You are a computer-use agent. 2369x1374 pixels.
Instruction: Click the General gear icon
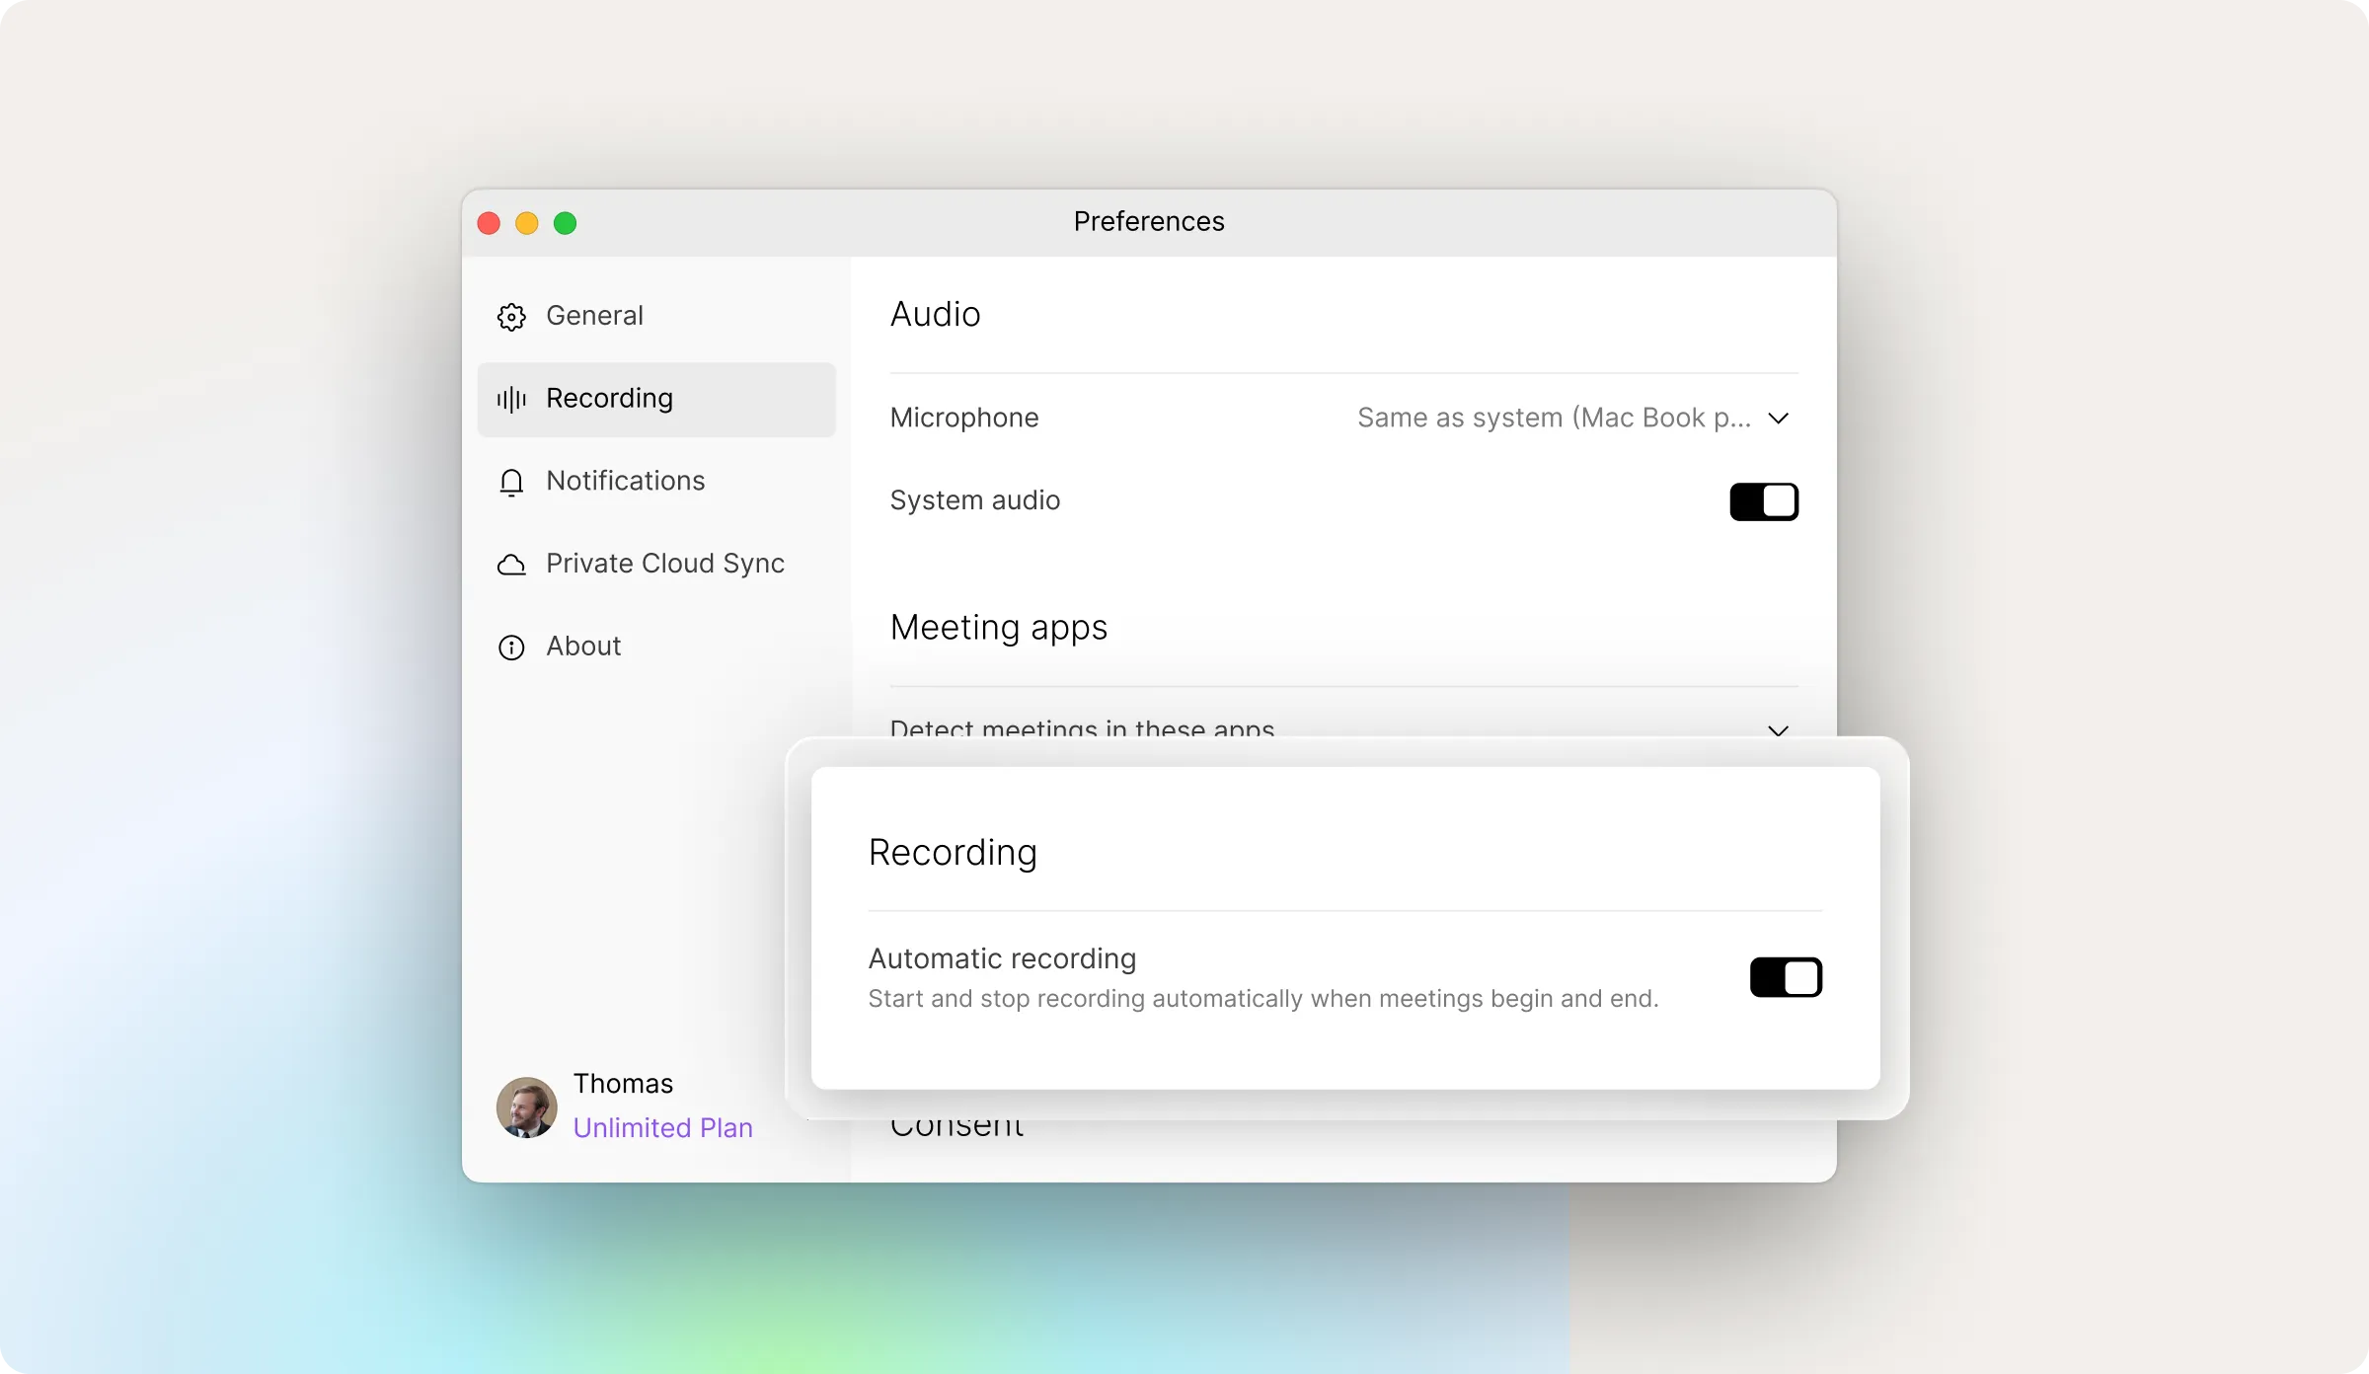[511, 317]
